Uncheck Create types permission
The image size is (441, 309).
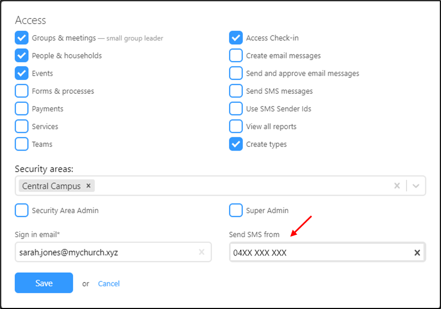click(236, 144)
